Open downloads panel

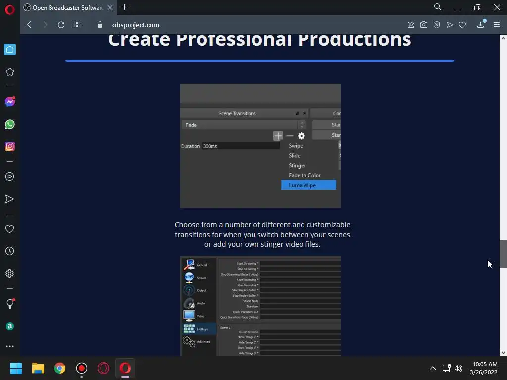point(481,24)
